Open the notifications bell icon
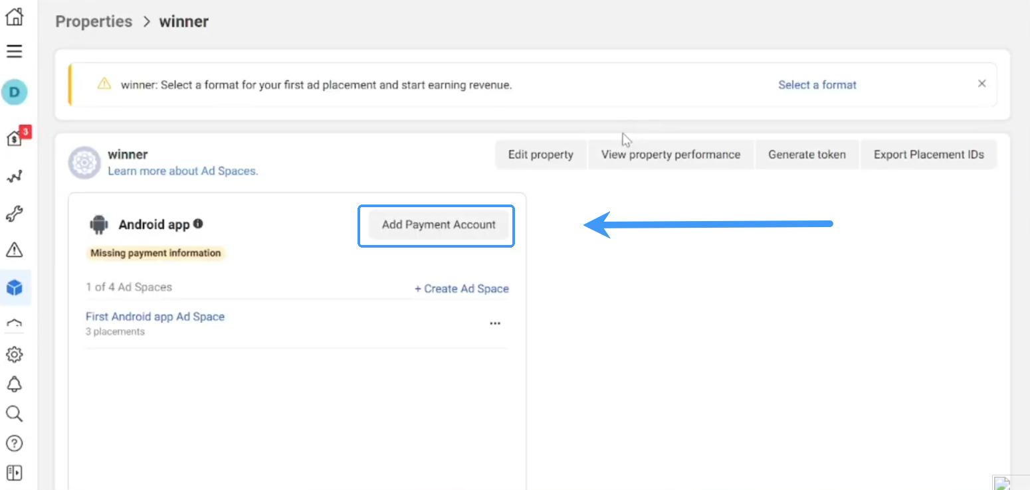The width and height of the screenshot is (1030, 490). 15,384
